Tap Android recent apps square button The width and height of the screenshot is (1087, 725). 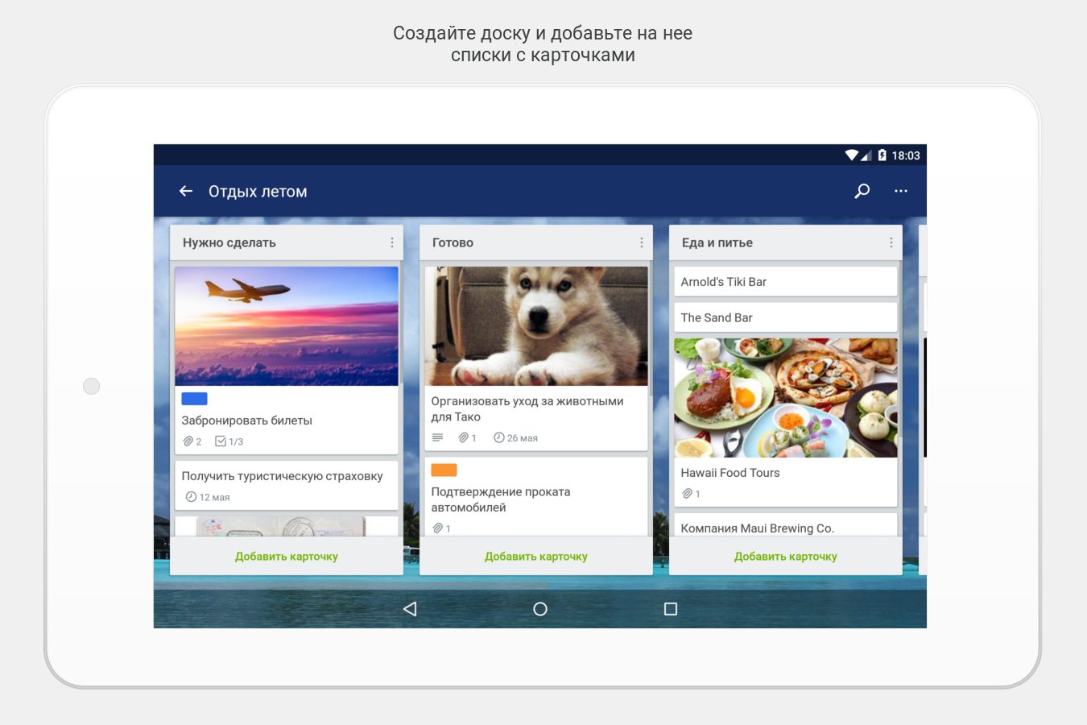pos(671,609)
